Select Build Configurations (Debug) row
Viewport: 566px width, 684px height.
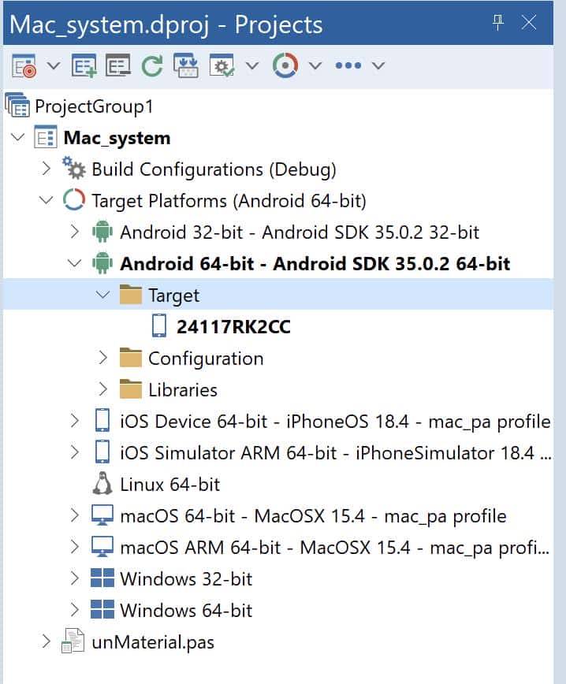tap(214, 169)
